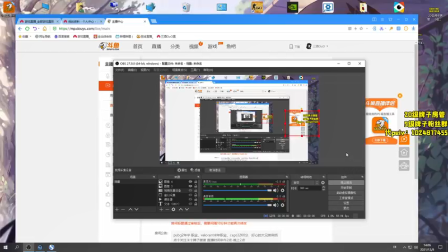Toggle visibility of 视频采集设备 source
This screenshot has width=448, height=252.
coord(190,190)
